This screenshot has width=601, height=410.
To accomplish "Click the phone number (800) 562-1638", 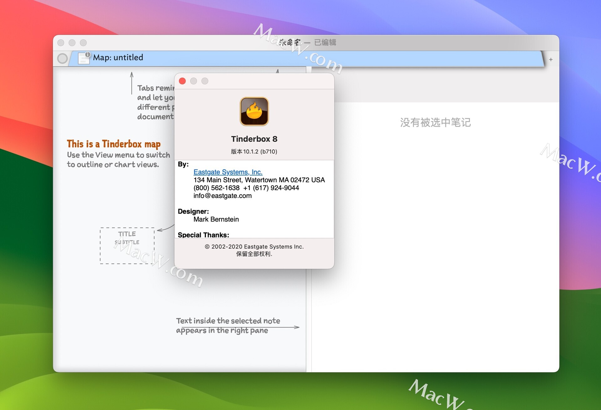I will pyautogui.click(x=216, y=188).
